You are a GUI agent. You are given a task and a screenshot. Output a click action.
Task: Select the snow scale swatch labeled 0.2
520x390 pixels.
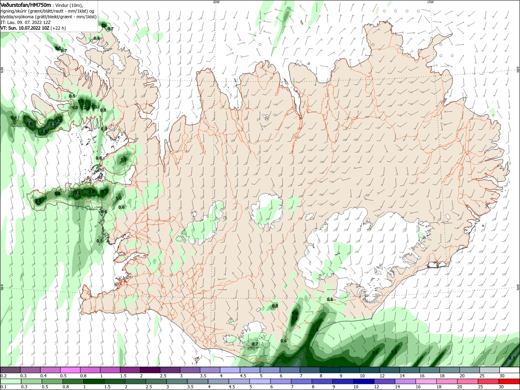(x=10, y=370)
